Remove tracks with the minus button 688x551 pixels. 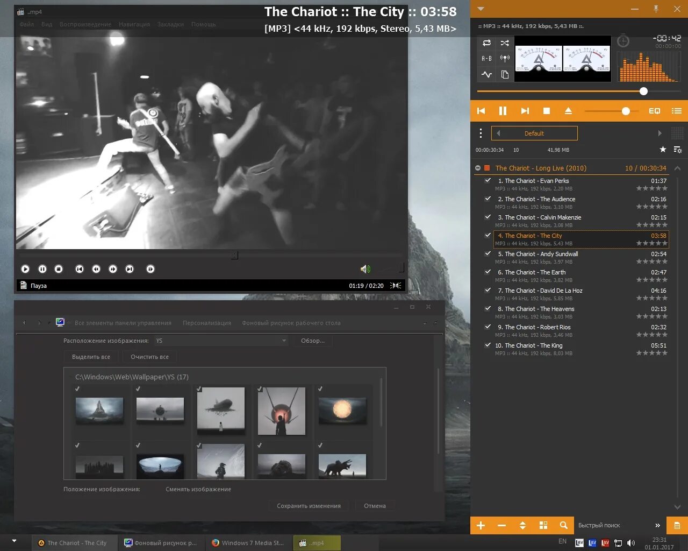(x=501, y=525)
